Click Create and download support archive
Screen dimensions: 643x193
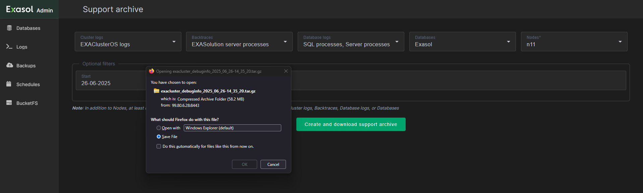pyautogui.click(x=351, y=124)
